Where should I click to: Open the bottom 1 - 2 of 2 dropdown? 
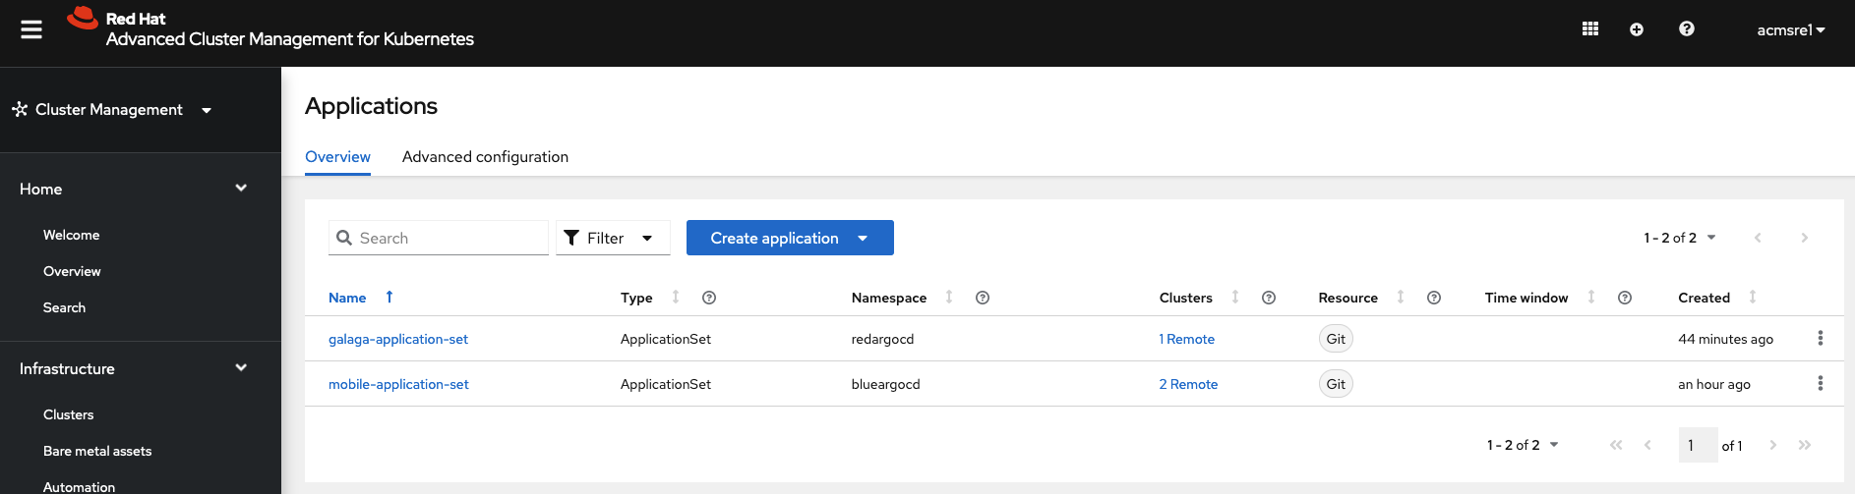coord(1523,445)
